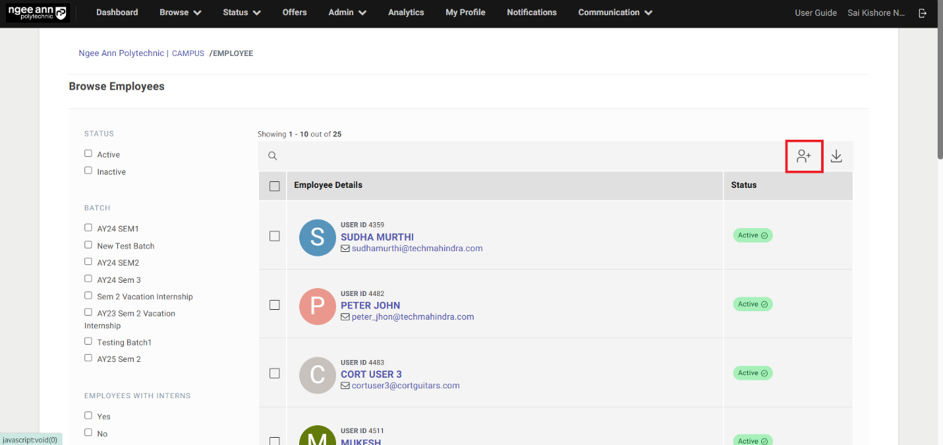Open SUDHA MURTHI's employee profile link
Image resolution: width=943 pixels, height=445 pixels.
click(x=377, y=237)
